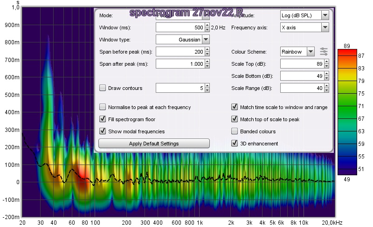Click the 1k label on frequency axis
373x227 pixels.
200,223
